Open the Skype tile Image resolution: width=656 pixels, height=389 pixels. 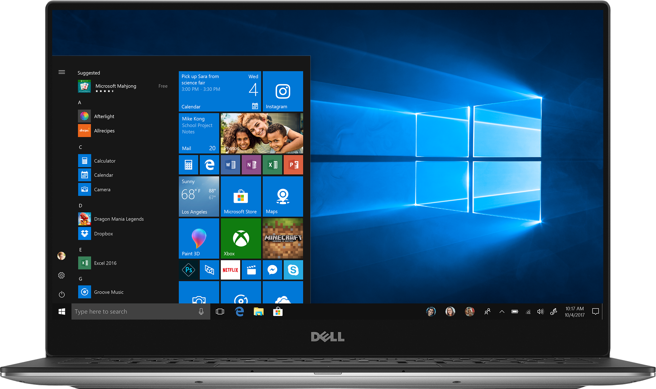click(x=293, y=270)
